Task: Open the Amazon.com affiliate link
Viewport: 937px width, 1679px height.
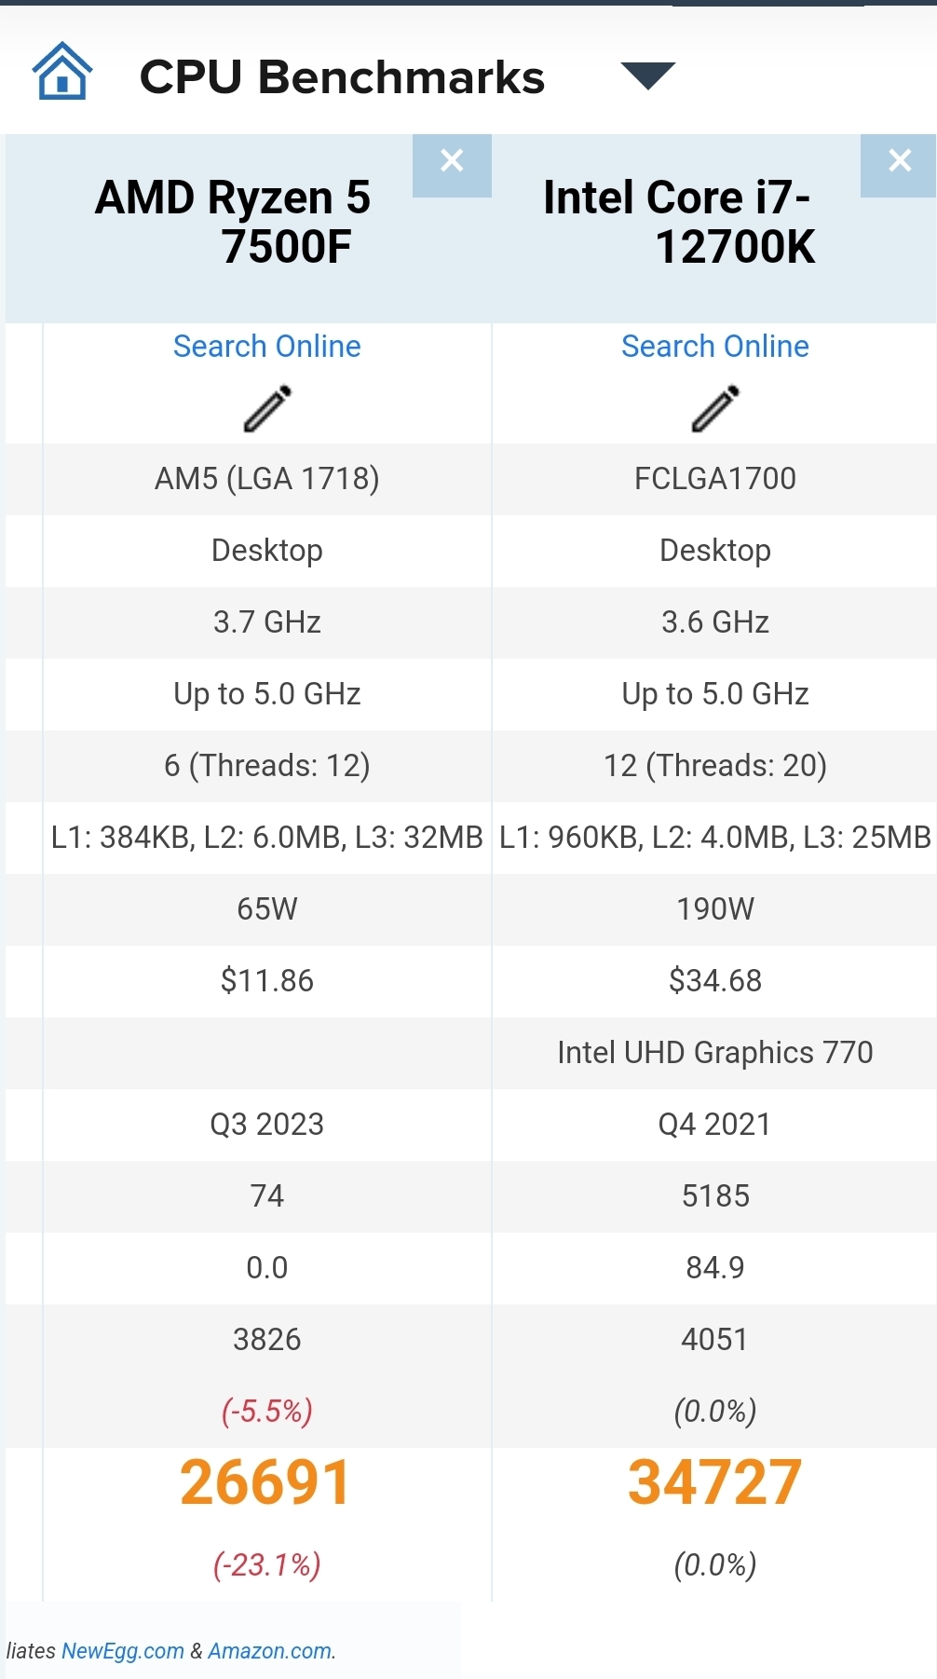Action: click(270, 1651)
